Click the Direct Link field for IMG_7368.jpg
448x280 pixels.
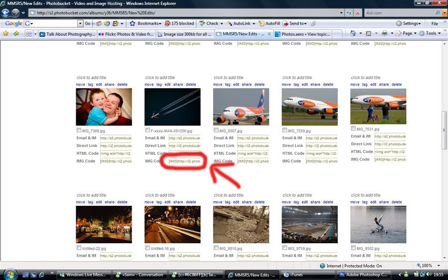pyautogui.click(x=115, y=146)
